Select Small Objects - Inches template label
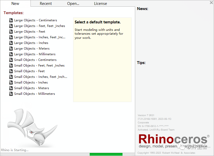 click(x=31, y=82)
